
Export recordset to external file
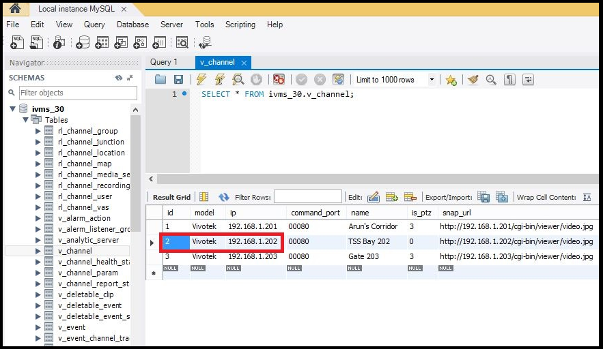pos(483,197)
